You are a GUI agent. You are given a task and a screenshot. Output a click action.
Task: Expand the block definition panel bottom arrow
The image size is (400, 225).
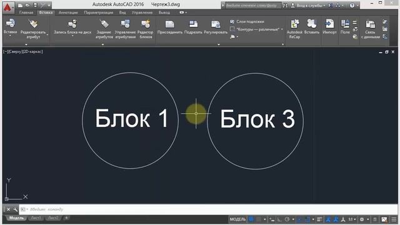point(102,44)
